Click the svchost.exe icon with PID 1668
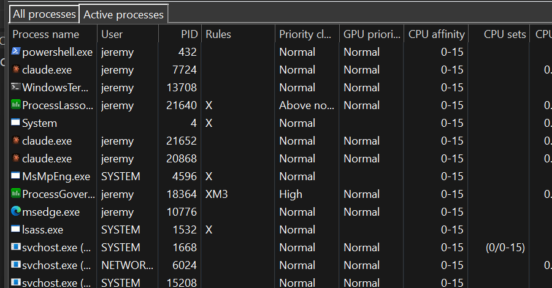The image size is (552, 288). [x=16, y=246]
